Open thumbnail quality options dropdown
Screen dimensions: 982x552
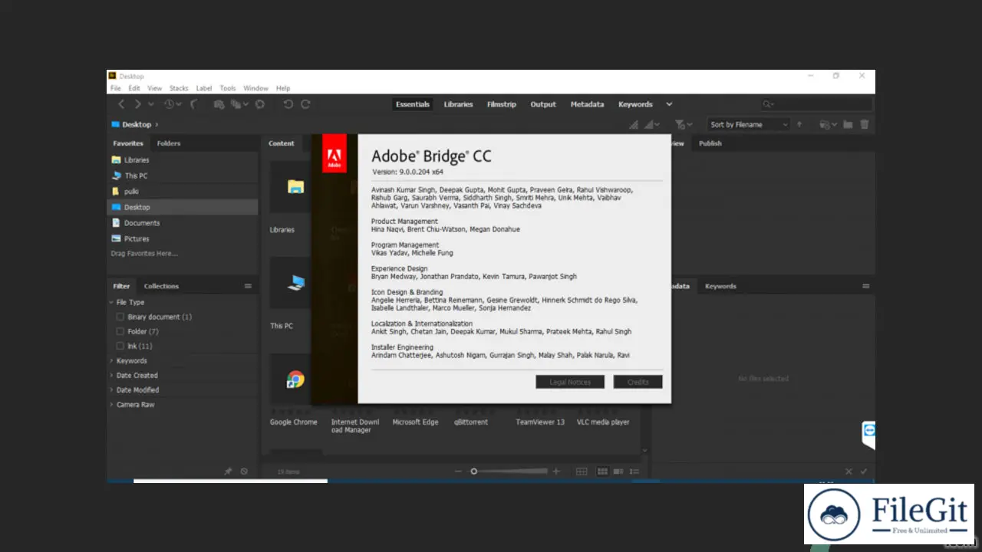[x=653, y=124]
